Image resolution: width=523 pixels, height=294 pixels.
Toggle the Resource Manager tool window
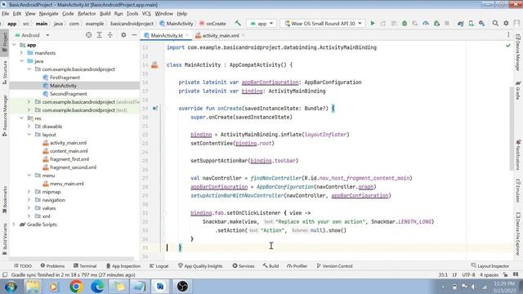(x=5, y=115)
